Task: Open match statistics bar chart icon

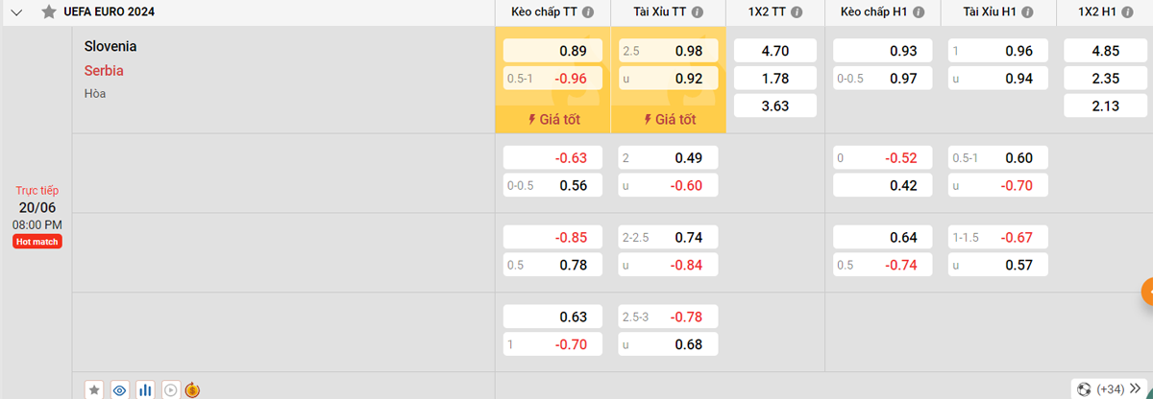Action: [145, 389]
